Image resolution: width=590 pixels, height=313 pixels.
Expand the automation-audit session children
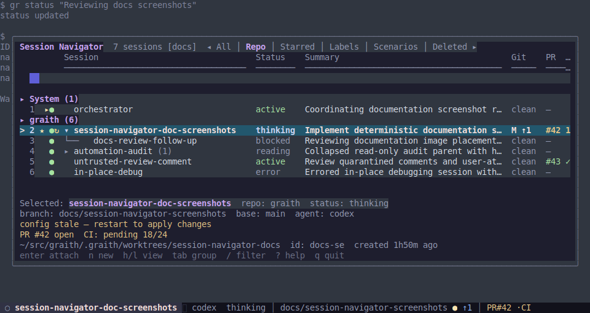point(66,152)
